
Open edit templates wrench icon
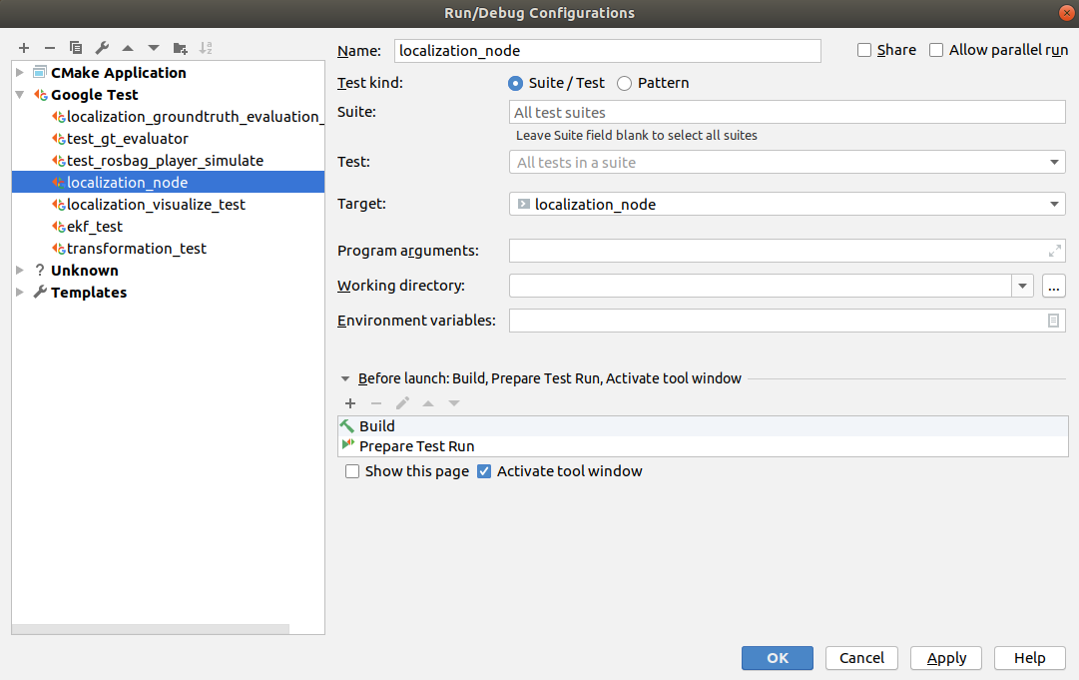click(102, 48)
